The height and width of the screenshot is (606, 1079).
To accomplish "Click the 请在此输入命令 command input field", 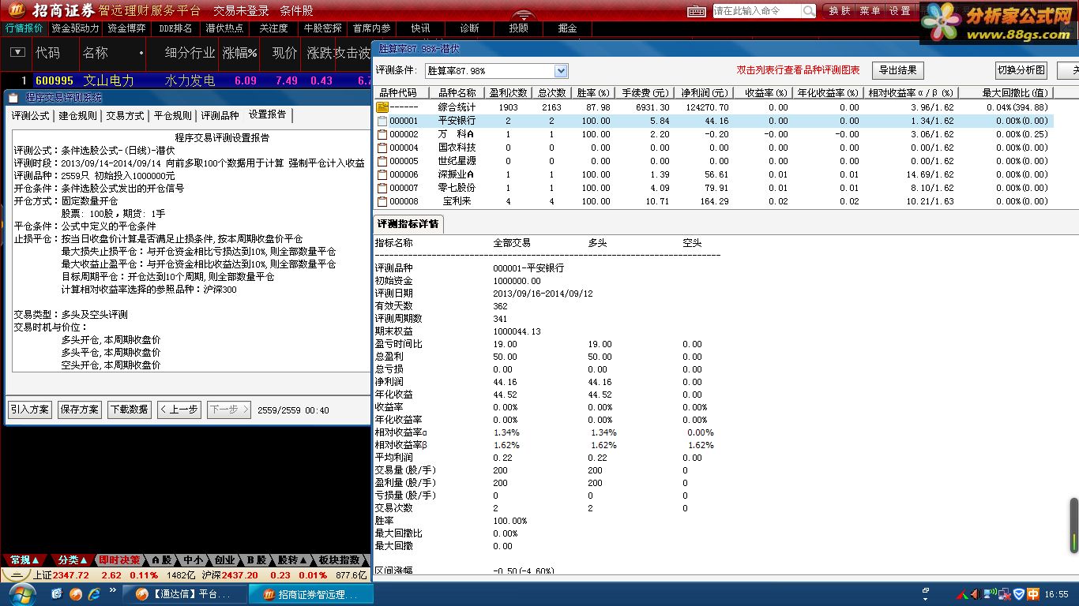I will point(757,11).
